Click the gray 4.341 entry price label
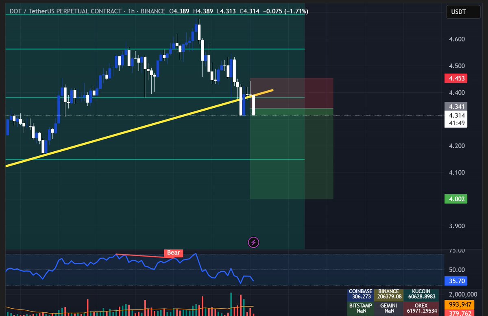The width and height of the screenshot is (488, 316). [x=456, y=106]
